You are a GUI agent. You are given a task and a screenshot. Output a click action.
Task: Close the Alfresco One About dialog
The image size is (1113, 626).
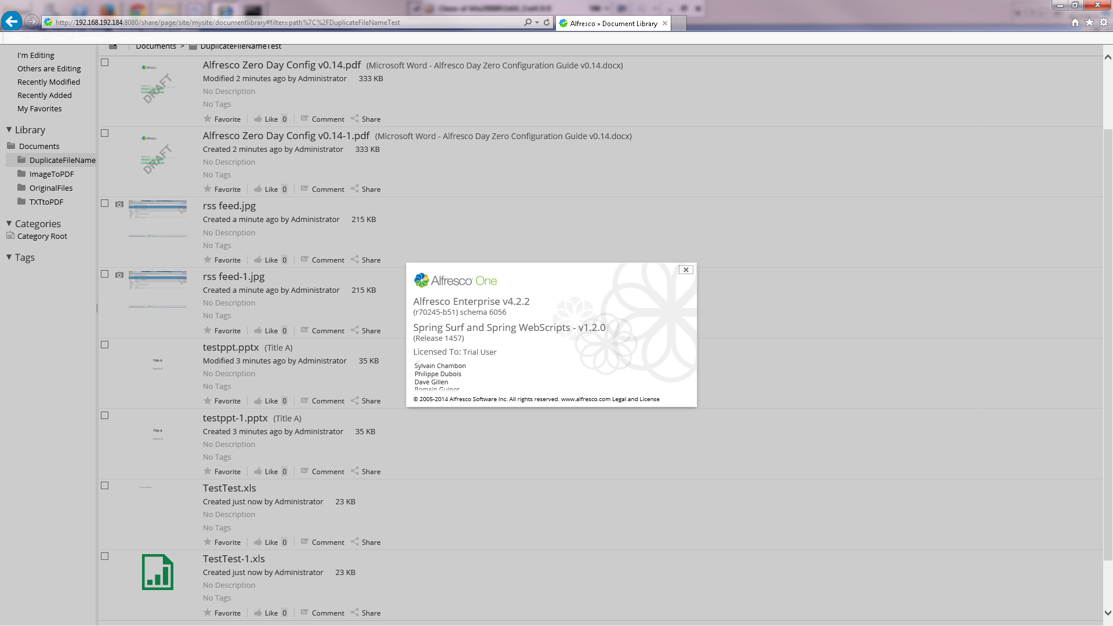tap(686, 270)
